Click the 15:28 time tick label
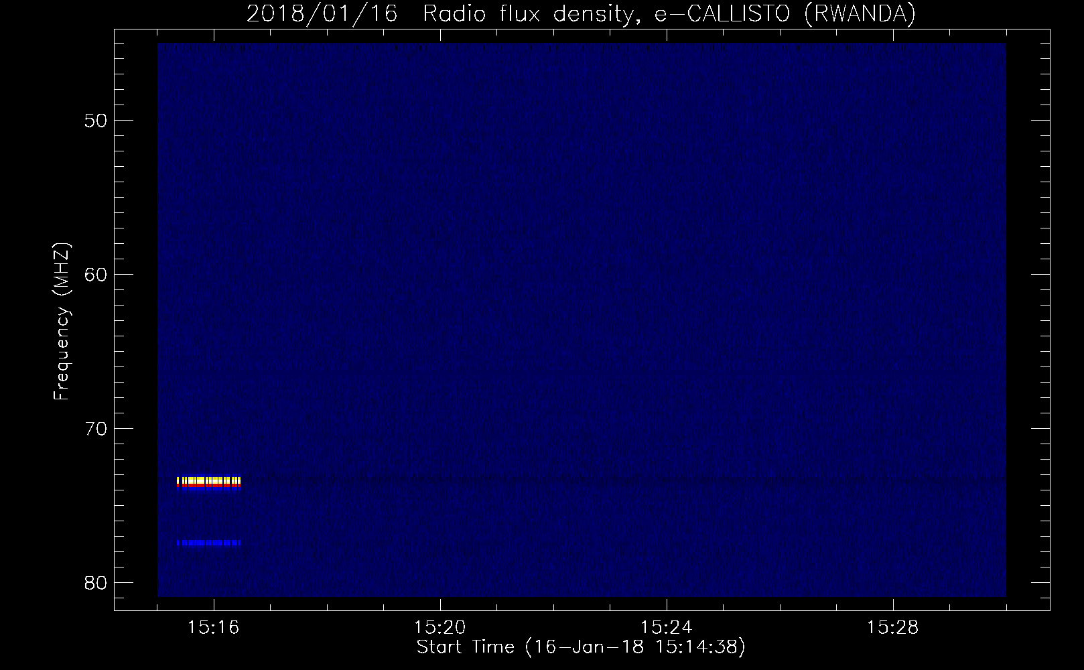This screenshot has height=670, width=1084. click(893, 628)
